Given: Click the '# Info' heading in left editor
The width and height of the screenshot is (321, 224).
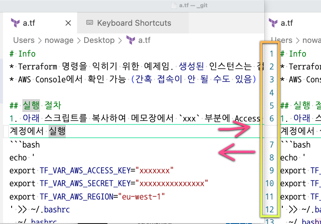Looking at the screenshot, I should click(x=22, y=54).
